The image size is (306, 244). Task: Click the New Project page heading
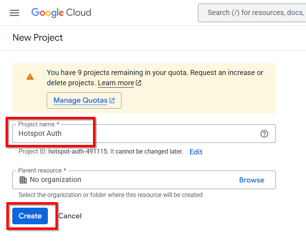coord(38,38)
